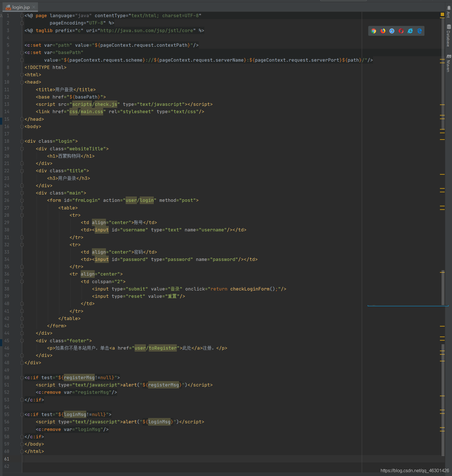The image size is (452, 476).
Task: Open the Ant tool window
Action: click(449, 12)
